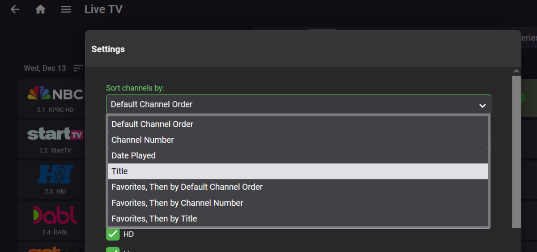Viewport: 537px width, 252px height.
Task: Uncheck the HD checkbox
Action: [113, 234]
